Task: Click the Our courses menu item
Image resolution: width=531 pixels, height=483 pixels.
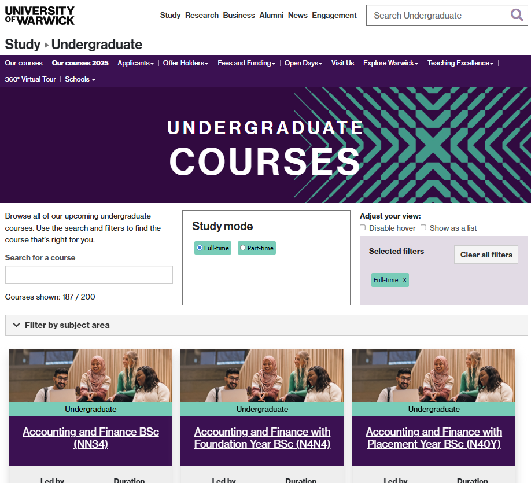Action: 24,63
